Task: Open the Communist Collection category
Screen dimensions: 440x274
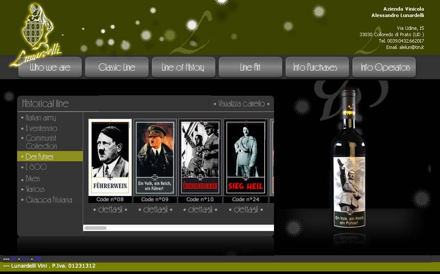Action: tap(41, 142)
